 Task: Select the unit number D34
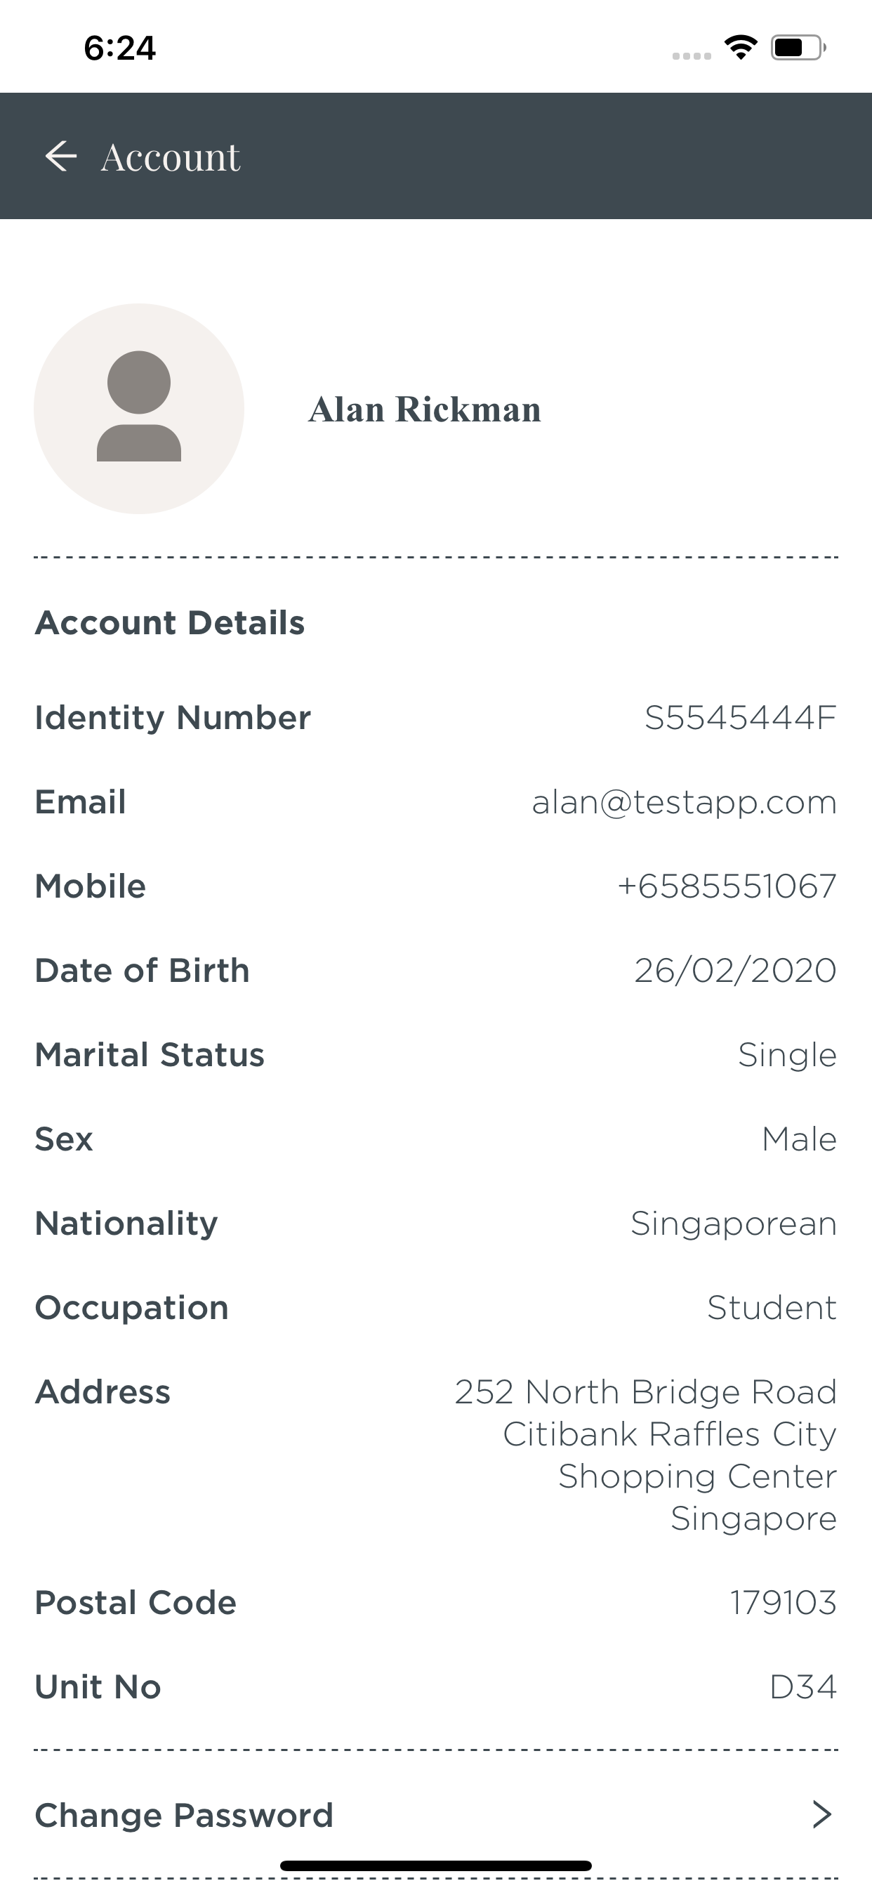[x=803, y=1687]
